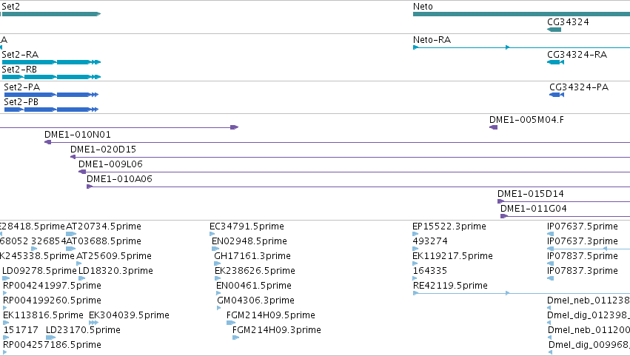Select the DME1-015D14 clone arrowhead
630x356 pixels.
coord(500,201)
